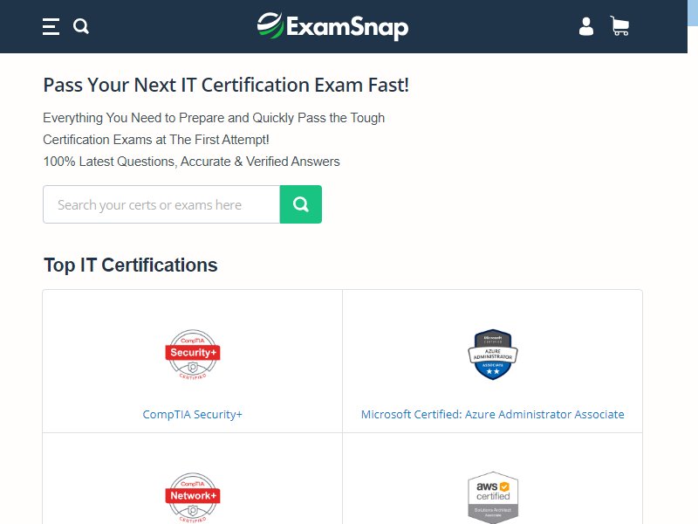Click the green search submit button
The height and width of the screenshot is (524, 698).
coord(301,204)
